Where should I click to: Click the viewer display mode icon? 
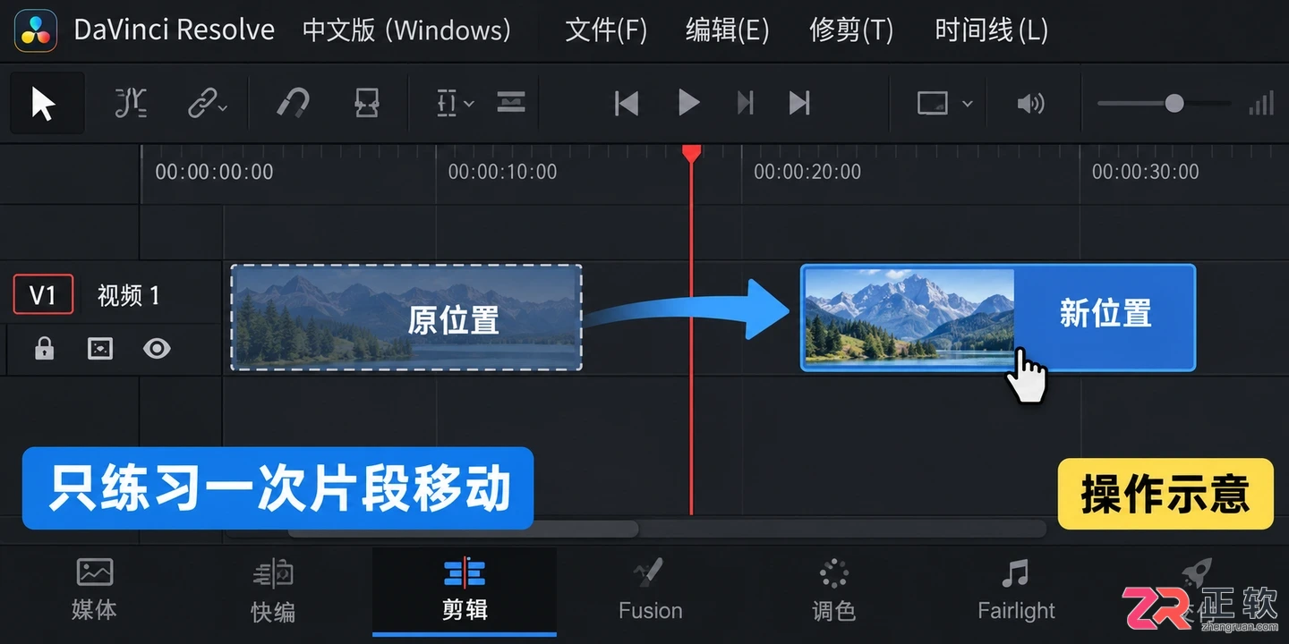pyautogui.click(x=933, y=103)
